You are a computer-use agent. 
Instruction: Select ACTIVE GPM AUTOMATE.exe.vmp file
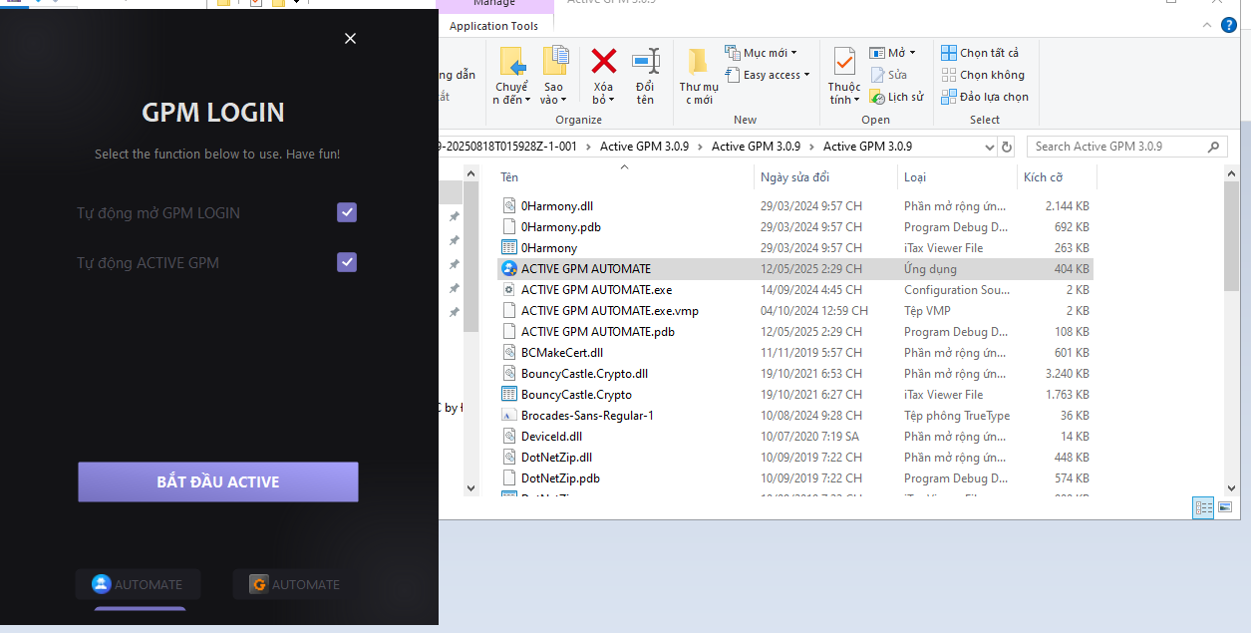tap(609, 311)
